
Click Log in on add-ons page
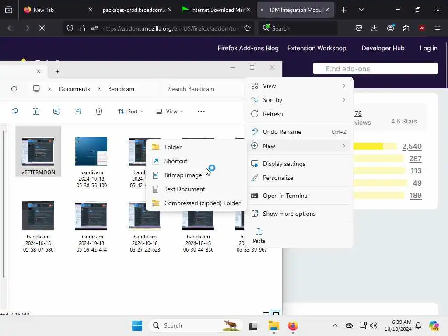(x=429, y=48)
